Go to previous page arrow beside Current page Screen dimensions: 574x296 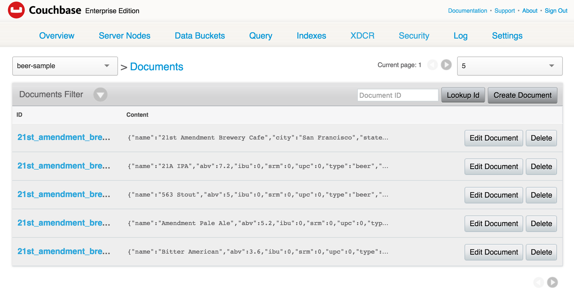[432, 65]
